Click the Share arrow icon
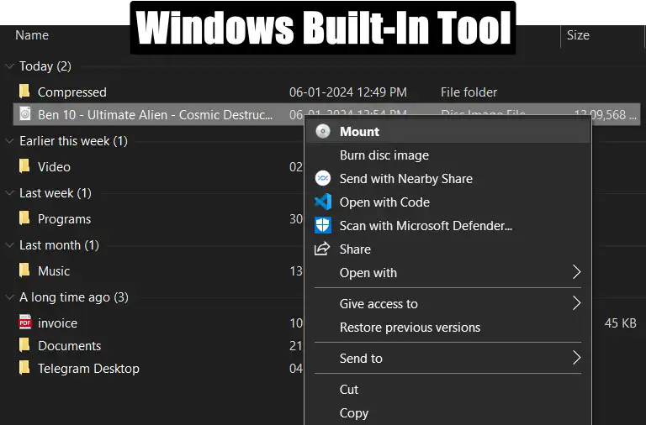The width and height of the screenshot is (646, 425). pyautogui.click(x=323, y=249)
